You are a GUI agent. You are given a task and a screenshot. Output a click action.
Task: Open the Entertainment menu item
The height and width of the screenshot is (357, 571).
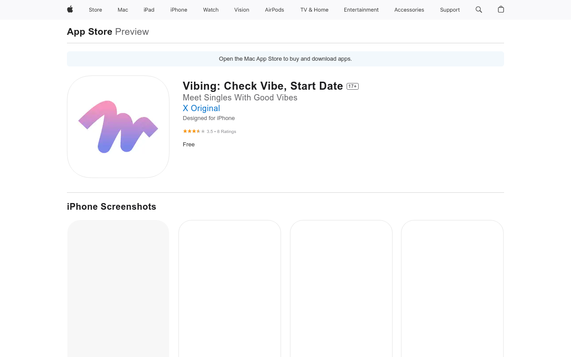tap(361, 10)
